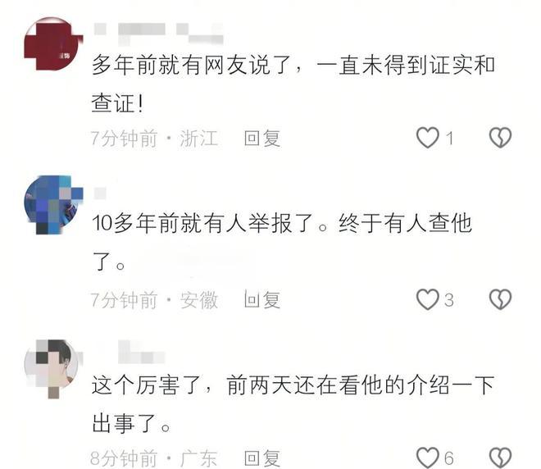Tap the timestamp 8分钟前 · 广东
The width and height of the screenshot is (541, 469).
[154, 458]
